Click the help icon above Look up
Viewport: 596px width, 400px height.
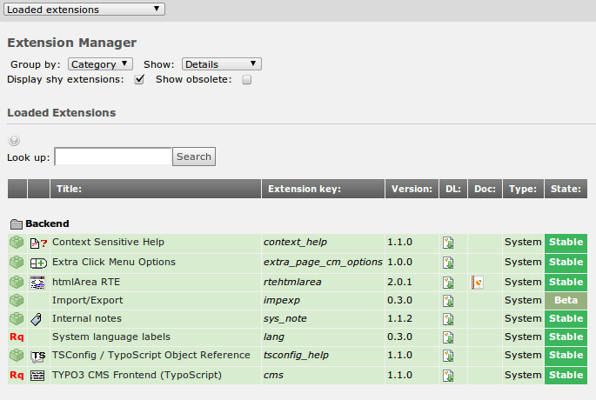[x=13, y=141]
